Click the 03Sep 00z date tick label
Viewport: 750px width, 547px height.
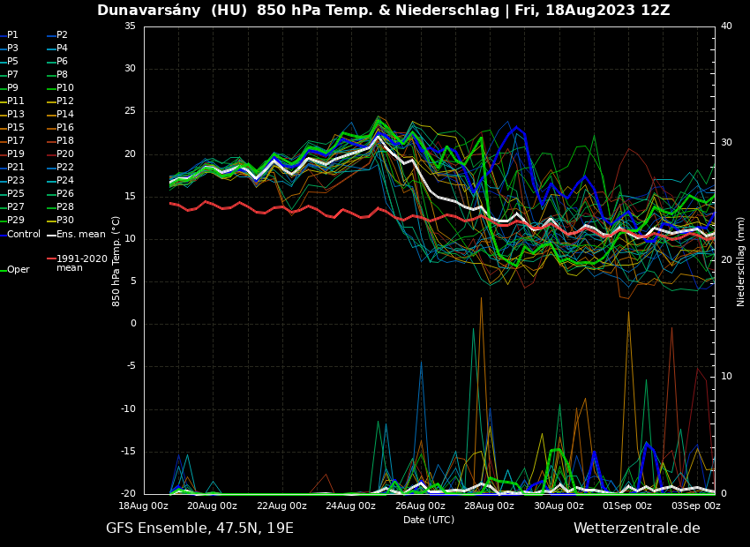point(696,506)
